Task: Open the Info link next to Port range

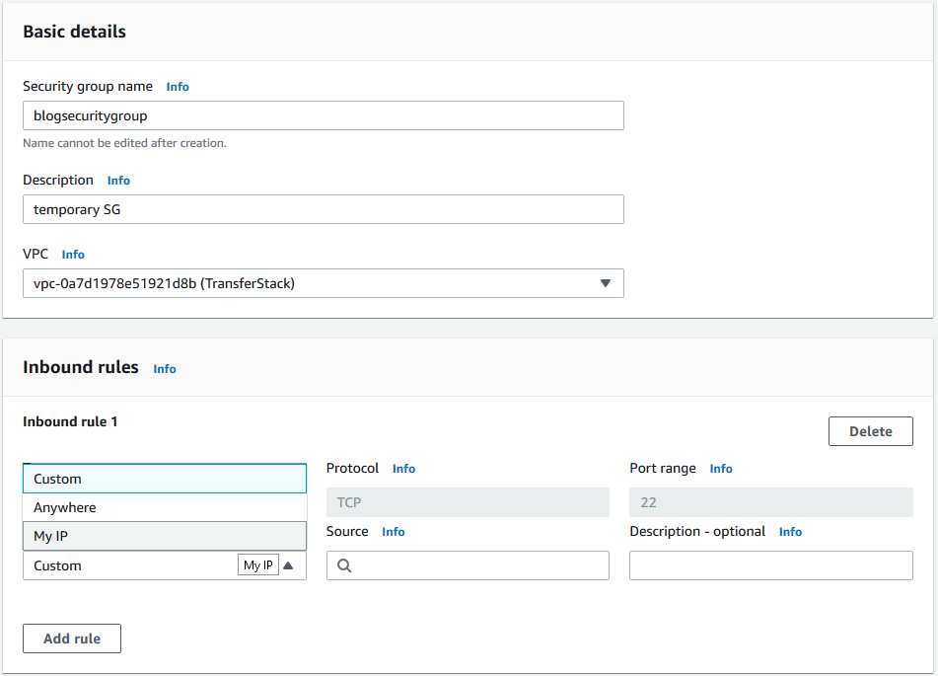Action: tap(721, 469)
